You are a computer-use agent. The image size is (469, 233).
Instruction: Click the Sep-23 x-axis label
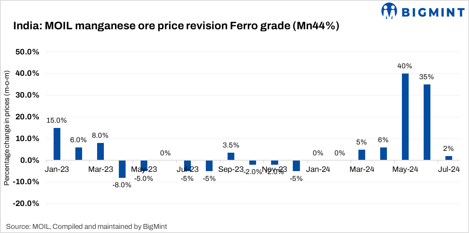coord(231,170)
